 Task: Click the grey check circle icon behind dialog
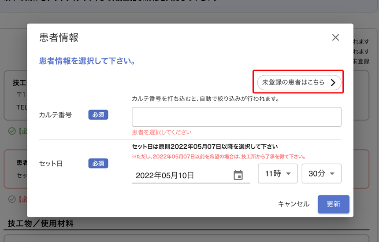click(x=12, y=199)
